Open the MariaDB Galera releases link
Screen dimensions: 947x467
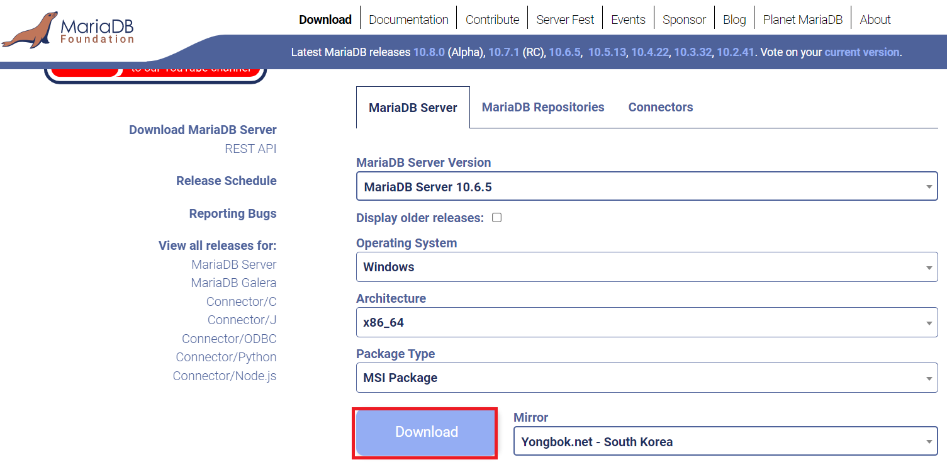click(x=233, y=283)
